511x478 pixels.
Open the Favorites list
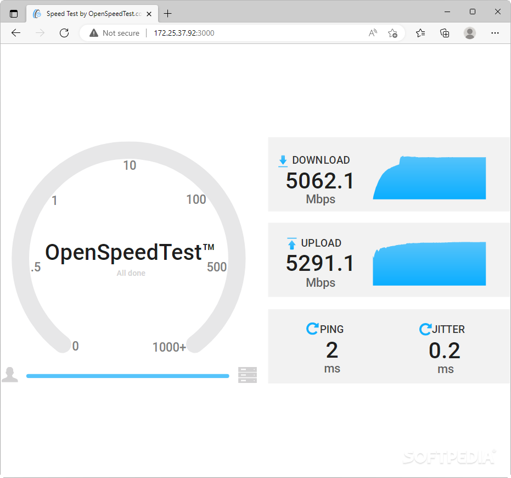pos(420,33)
